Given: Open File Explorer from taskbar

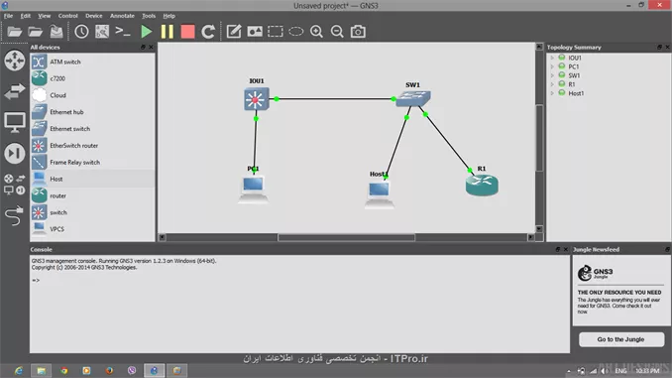Looking at the screenshot, I should (42, 371).
